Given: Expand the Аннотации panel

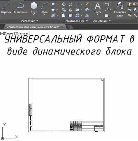Looking at the screenshot, I should 102,21.
